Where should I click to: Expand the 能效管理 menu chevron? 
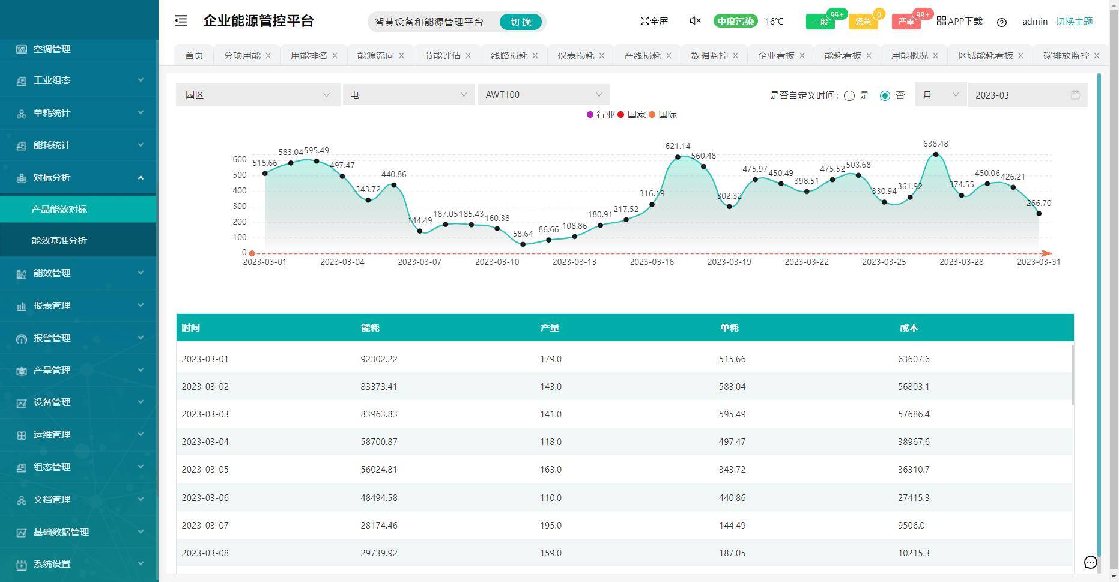coord(141,273)
